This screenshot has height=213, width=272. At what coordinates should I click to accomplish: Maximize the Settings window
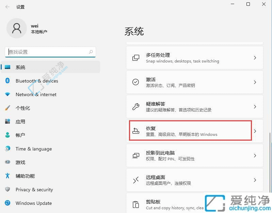tap(248, 4)
